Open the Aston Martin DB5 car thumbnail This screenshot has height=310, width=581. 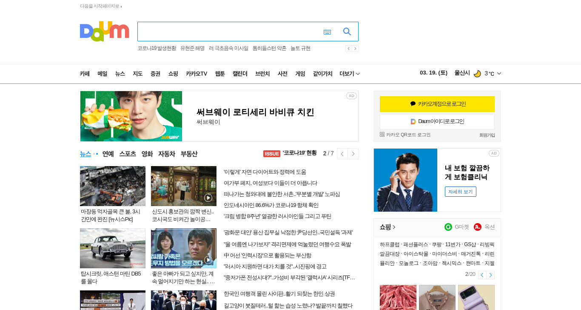113,248
